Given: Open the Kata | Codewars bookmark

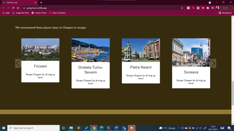Looking at the screenshot, I should 57,13.
